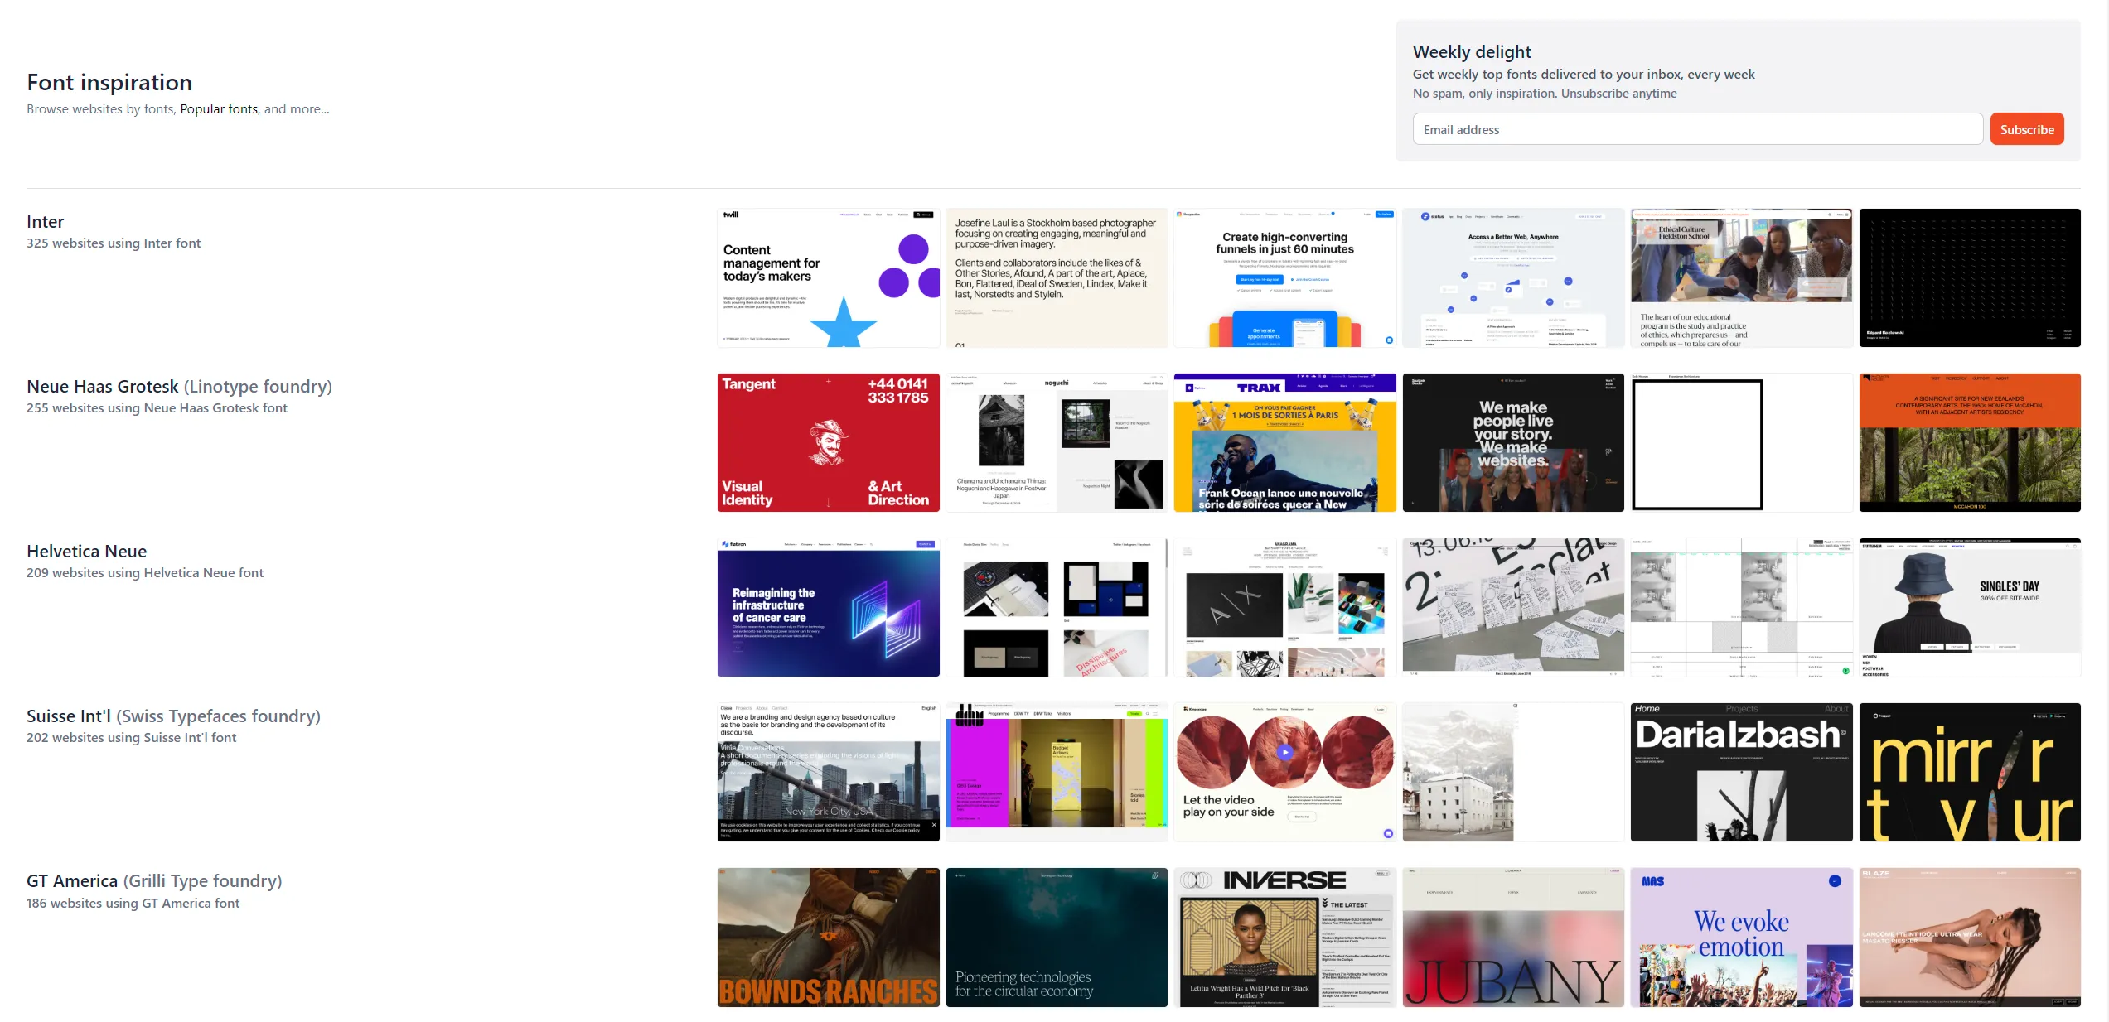Viewport: 2109px width, 1022px height.
Task: Open the GT America font page
Action: (x=71, y=880)
